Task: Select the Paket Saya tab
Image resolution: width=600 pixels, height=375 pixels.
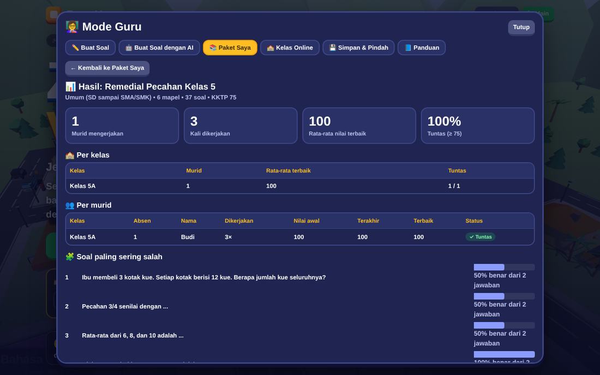Action: (x=230, y=48)
